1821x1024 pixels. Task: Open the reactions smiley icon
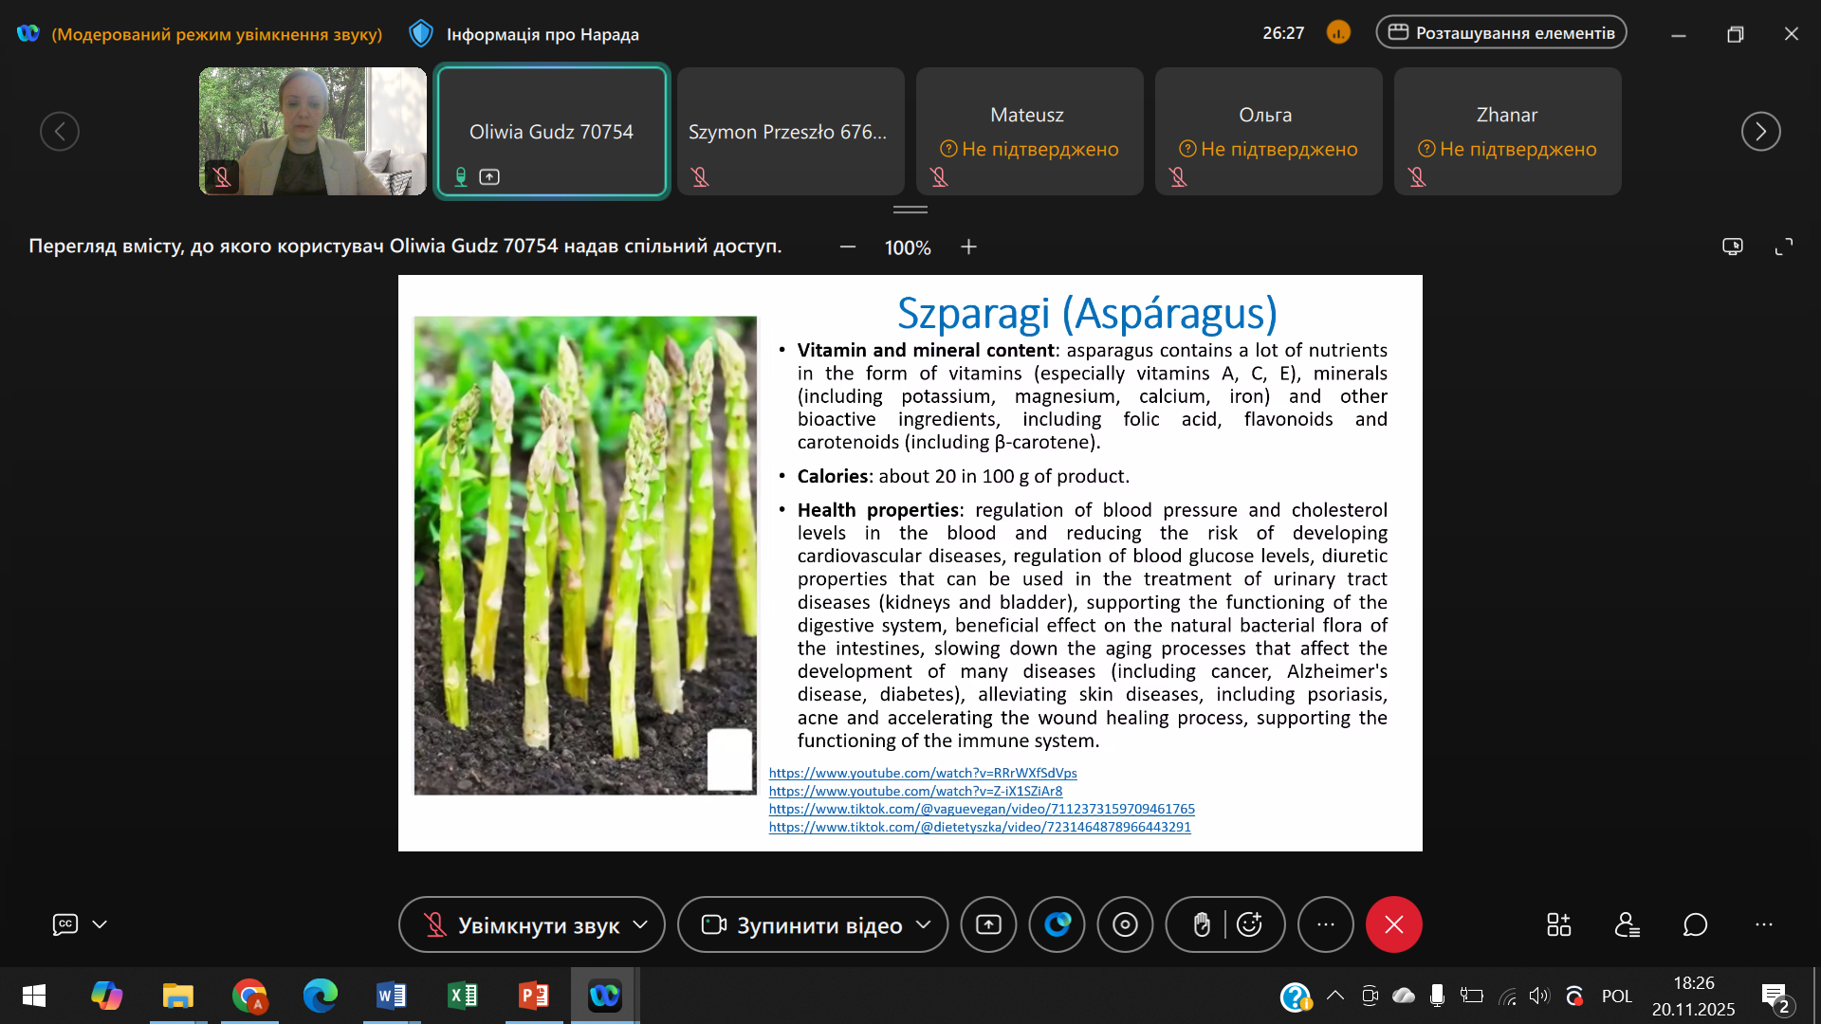click(1250, 924)
